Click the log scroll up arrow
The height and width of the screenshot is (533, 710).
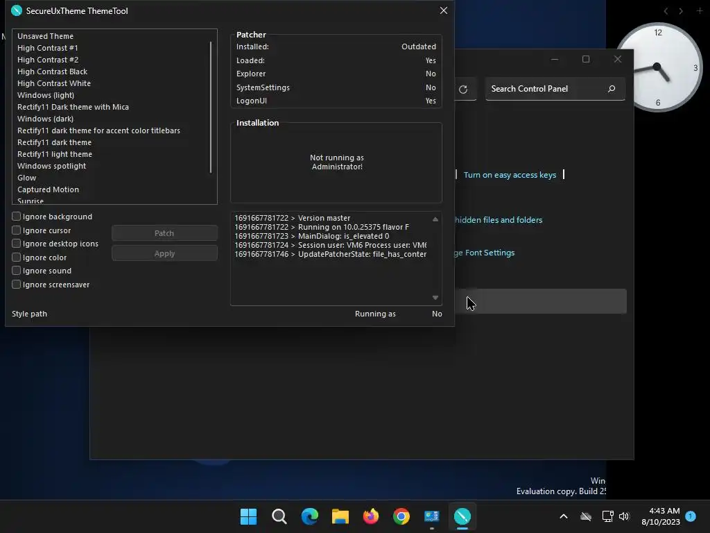pos(435,219)
